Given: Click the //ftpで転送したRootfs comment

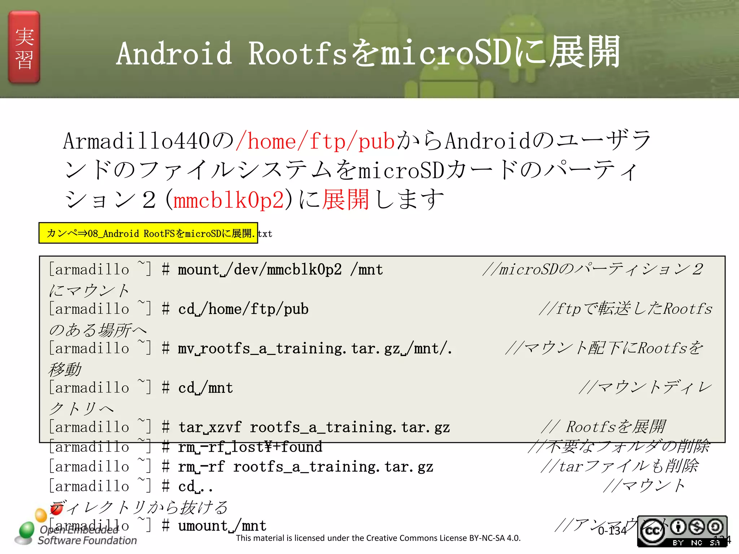Looking at the screenshot, I should [x=626, y=309].
